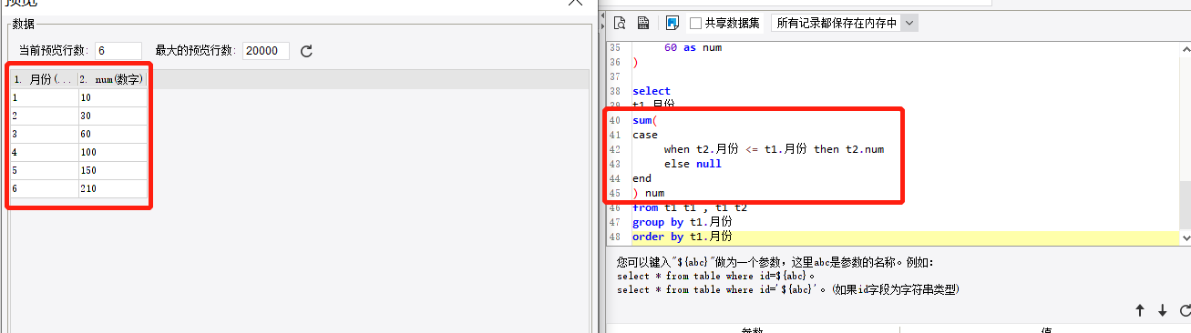The width and height of the screenshot is (1191, 333).
Task: Click the 当前预览行数 input field
Action: (x=118, y=51)
